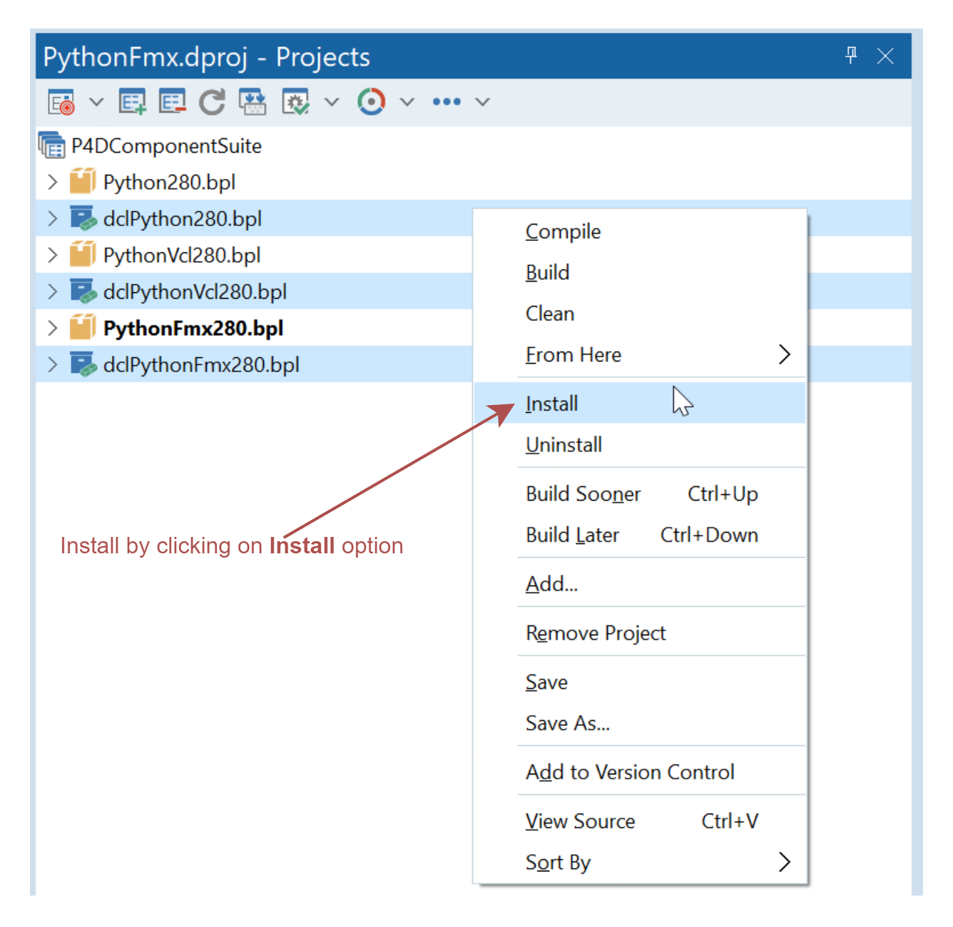
Task: Choose Clean from the context menu
Action: coord(640,314)
